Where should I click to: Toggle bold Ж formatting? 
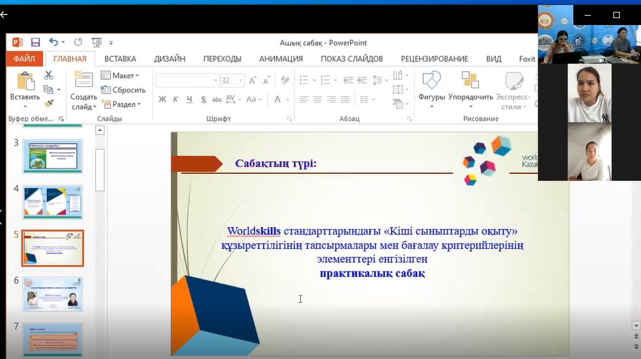(162, 99)
